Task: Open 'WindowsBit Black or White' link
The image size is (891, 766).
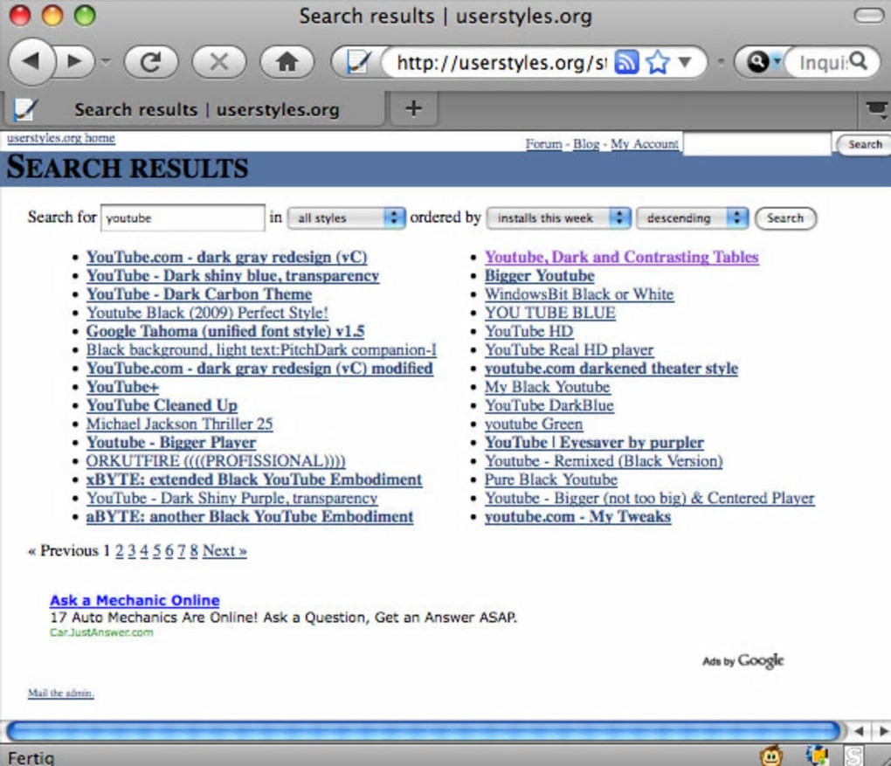Action: click(x=579, y=294)
